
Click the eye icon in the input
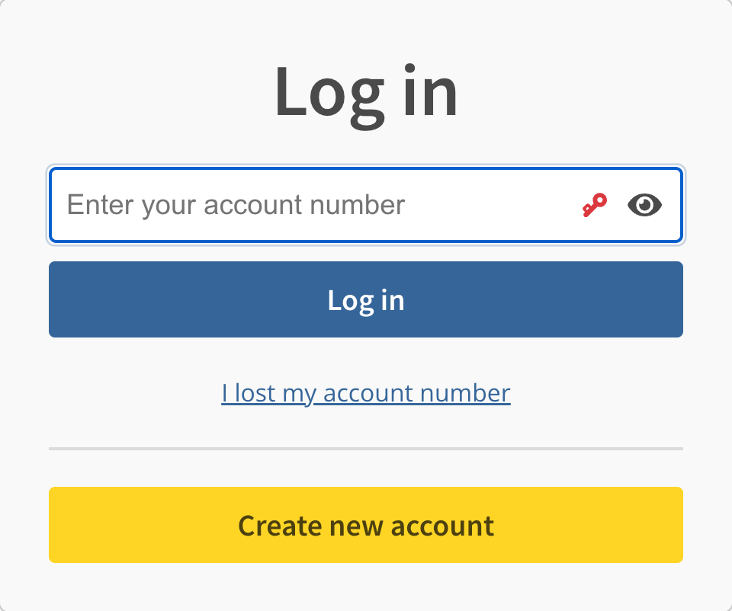pos(644,205)
